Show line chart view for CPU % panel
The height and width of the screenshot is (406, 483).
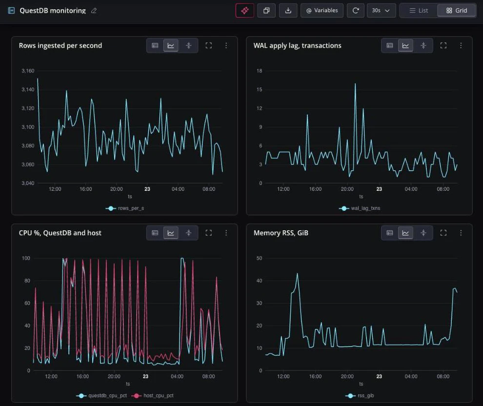[171, 233]
